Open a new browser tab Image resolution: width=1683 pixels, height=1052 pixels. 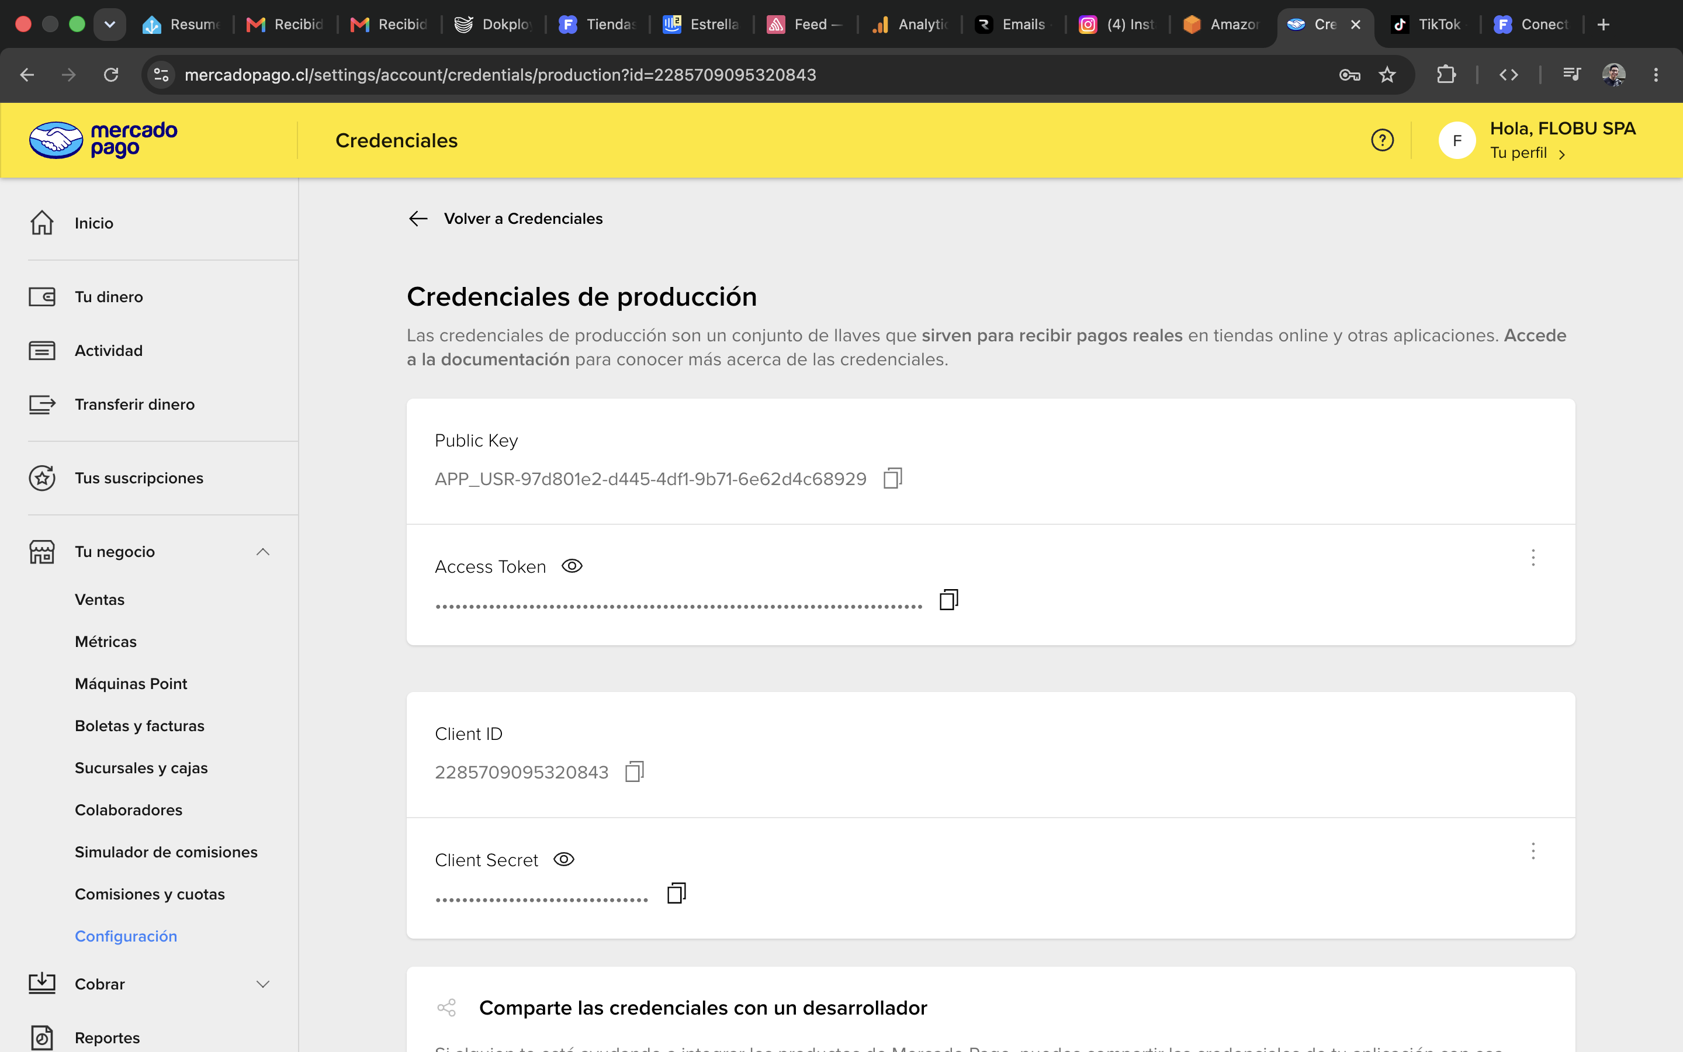click(x=1603, y=25)
